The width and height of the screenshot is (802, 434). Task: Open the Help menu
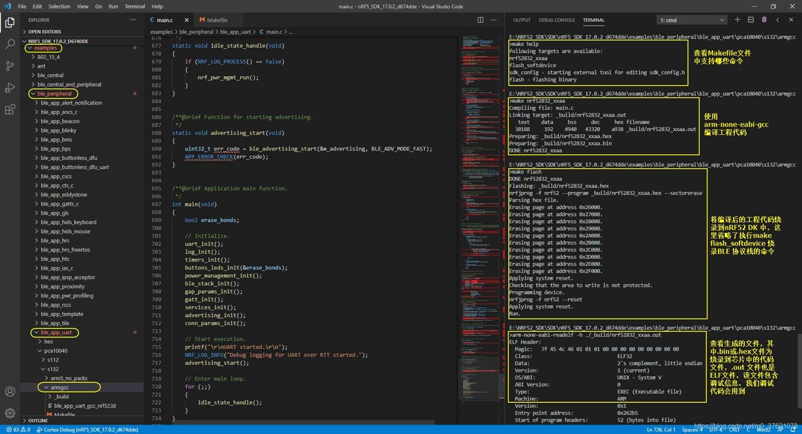pyautogui.click(x=157, y=6)
